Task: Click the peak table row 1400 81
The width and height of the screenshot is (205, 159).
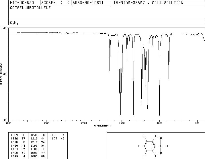Action: coord(18,153)
